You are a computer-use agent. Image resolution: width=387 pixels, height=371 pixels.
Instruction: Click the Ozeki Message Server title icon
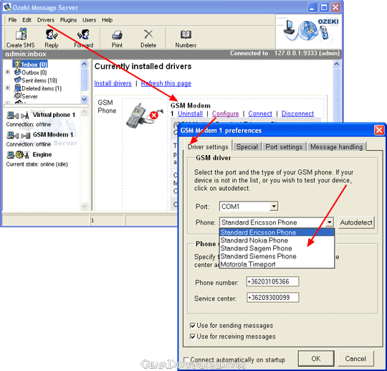coord(7,7)
